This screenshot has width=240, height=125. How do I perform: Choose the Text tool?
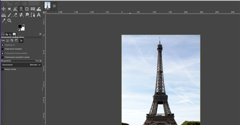39,15
